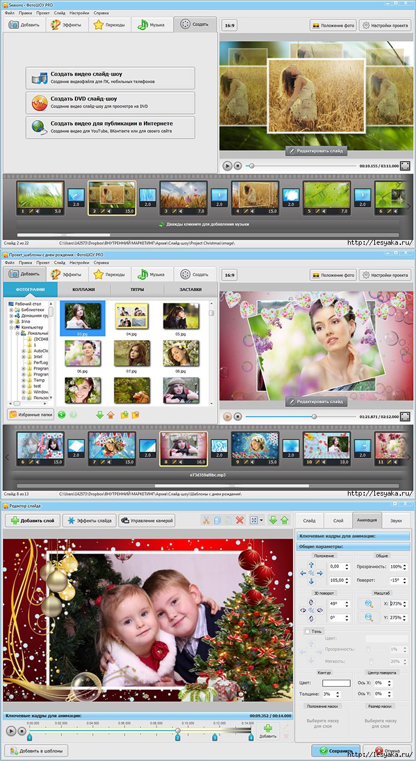Expand the Библиотеки tree node
The image size is (416, 761).
tap(11, 309)
